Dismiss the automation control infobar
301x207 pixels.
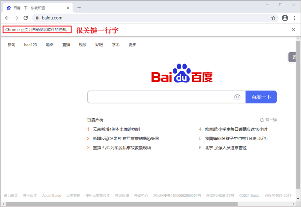293,30
